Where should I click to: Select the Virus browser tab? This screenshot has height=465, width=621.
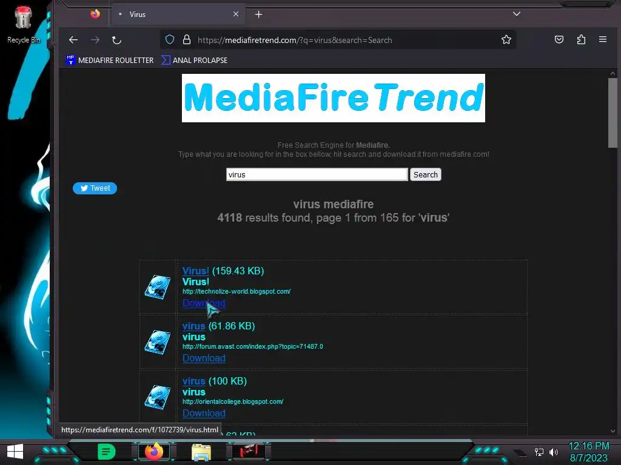tap(179, 15)
